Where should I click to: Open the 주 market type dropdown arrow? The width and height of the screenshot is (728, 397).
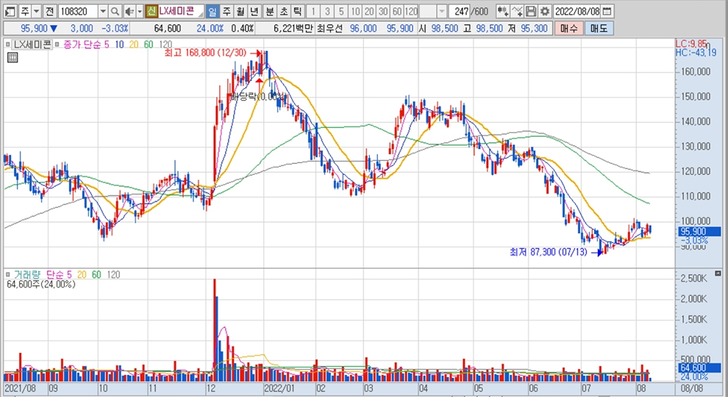[x=36, y=11]
